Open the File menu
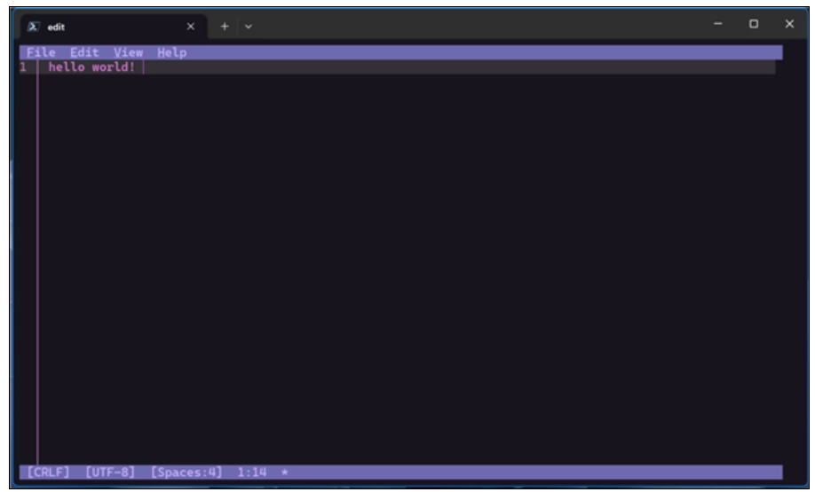Image resolution: width=815 pixels, height=492 pixels. point(41,52)
